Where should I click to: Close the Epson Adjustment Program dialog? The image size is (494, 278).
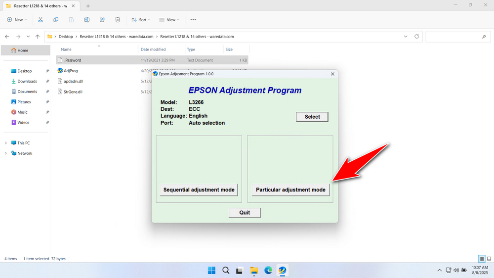coord(332,74)
